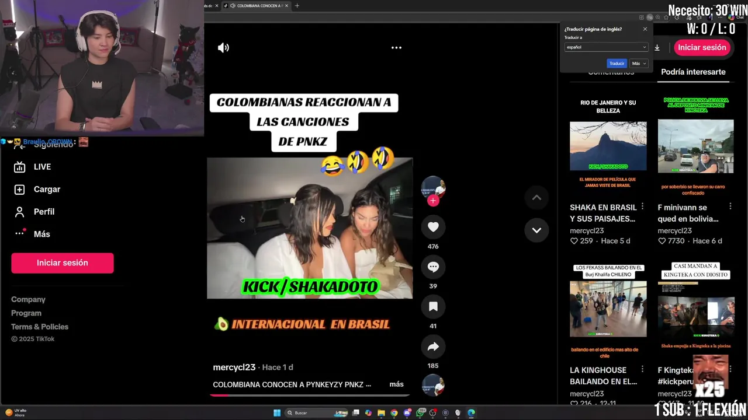The image size is (748, 420).
Task: Like the video with the heart icon
Action: [433, 227]
